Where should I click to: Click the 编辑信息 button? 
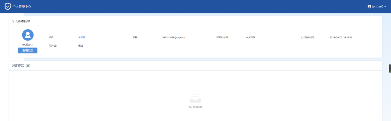click(28, 50)
